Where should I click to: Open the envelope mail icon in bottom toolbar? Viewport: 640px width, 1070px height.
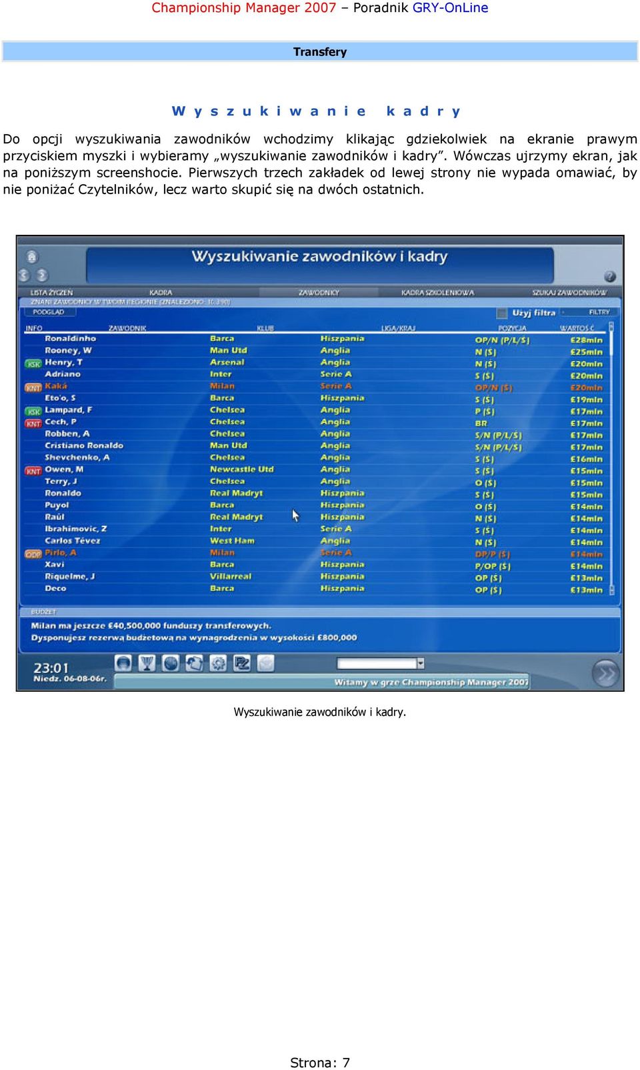tap(265, 663)
